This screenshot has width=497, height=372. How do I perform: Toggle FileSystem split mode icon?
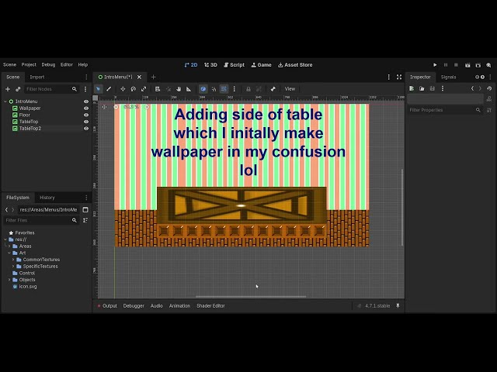point(85,210)
